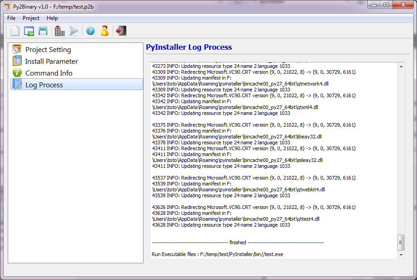Click the '43376 INFO: Updating manifest' line
The image size is (417, 280).
192,131
